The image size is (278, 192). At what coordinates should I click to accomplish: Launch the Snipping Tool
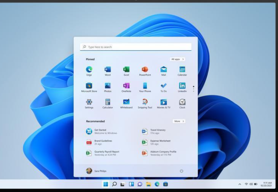(x=145, y=104)
